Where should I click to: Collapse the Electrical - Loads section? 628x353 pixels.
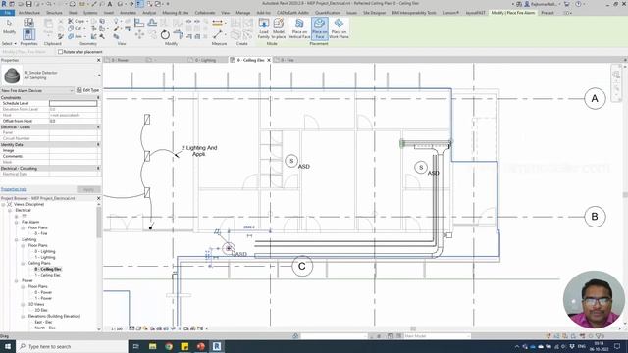pyautogui.click(x=98, y=126)
